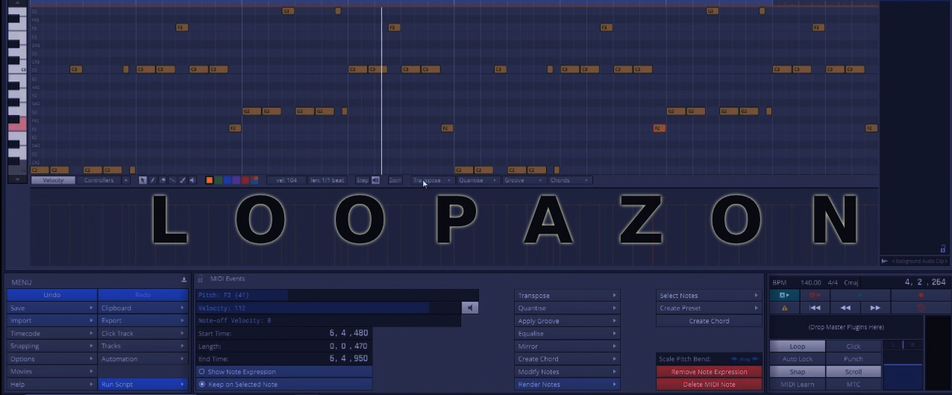Toggle the Loop button
This screenshot has height=395, width=952.
pos(798,346)
